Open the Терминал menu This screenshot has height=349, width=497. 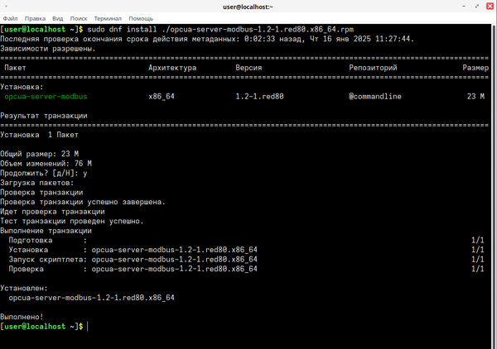pyautogui.click(x=108, y=18)
